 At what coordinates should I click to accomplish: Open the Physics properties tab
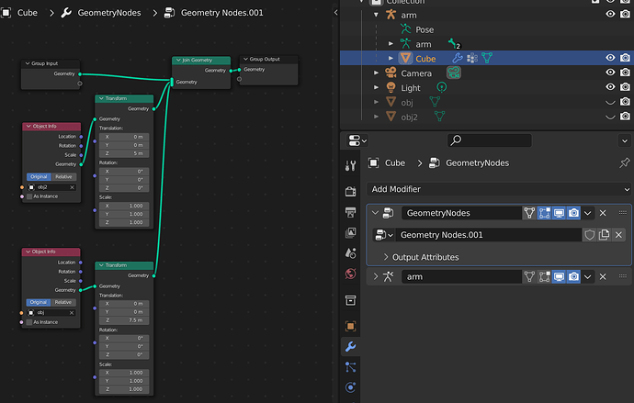point(351,387)
